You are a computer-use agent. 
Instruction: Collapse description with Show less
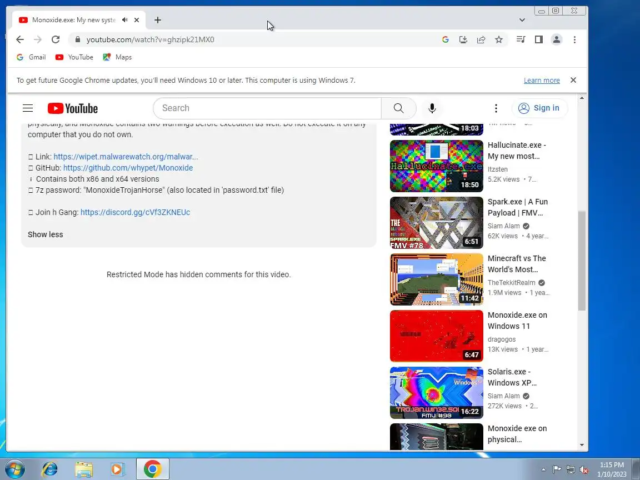point(46,234)
